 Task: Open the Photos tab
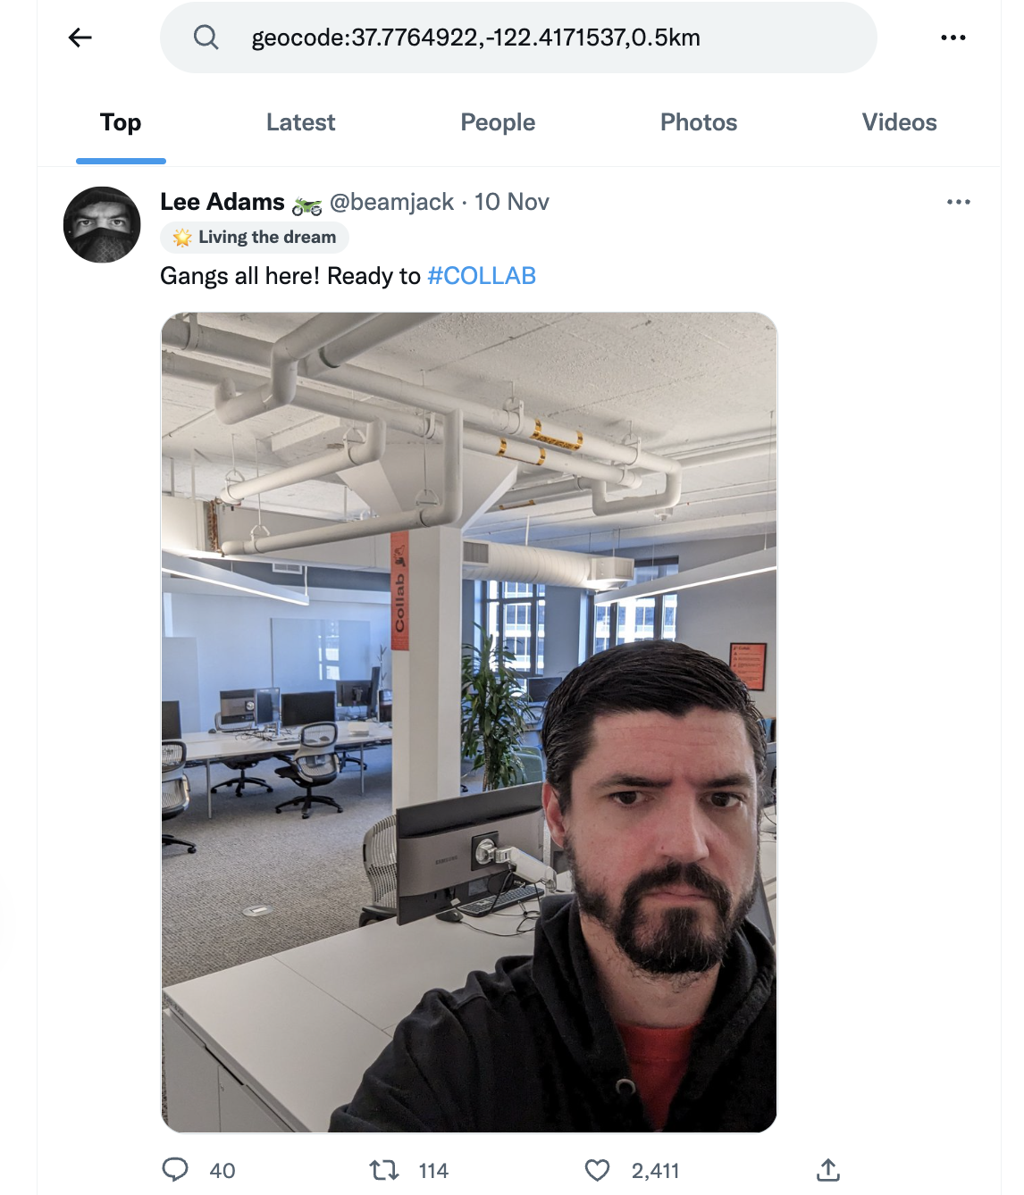coord(699,122)
